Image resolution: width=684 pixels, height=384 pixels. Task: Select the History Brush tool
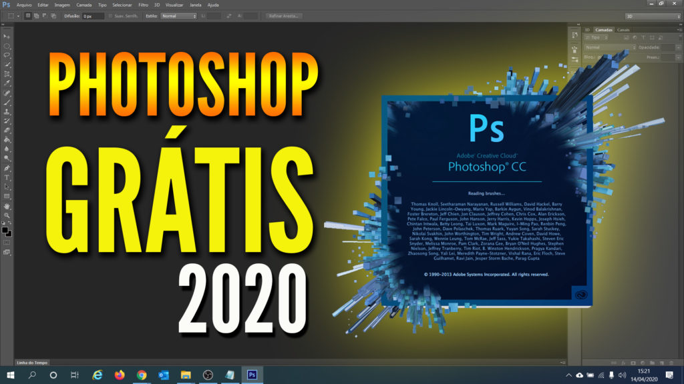[x=7, y=121]
